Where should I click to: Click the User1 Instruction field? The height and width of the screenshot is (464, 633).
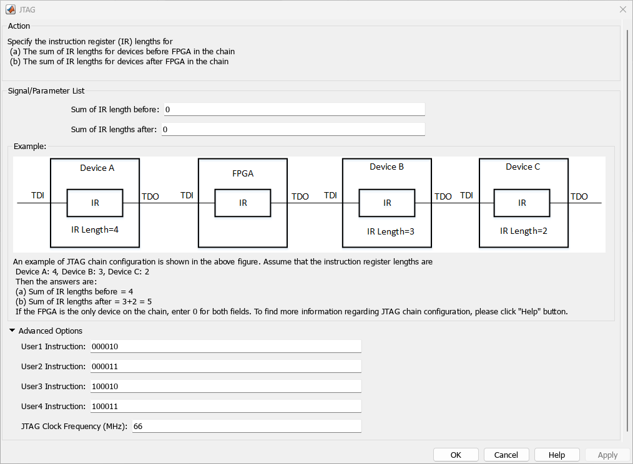(x=226, y=346)
